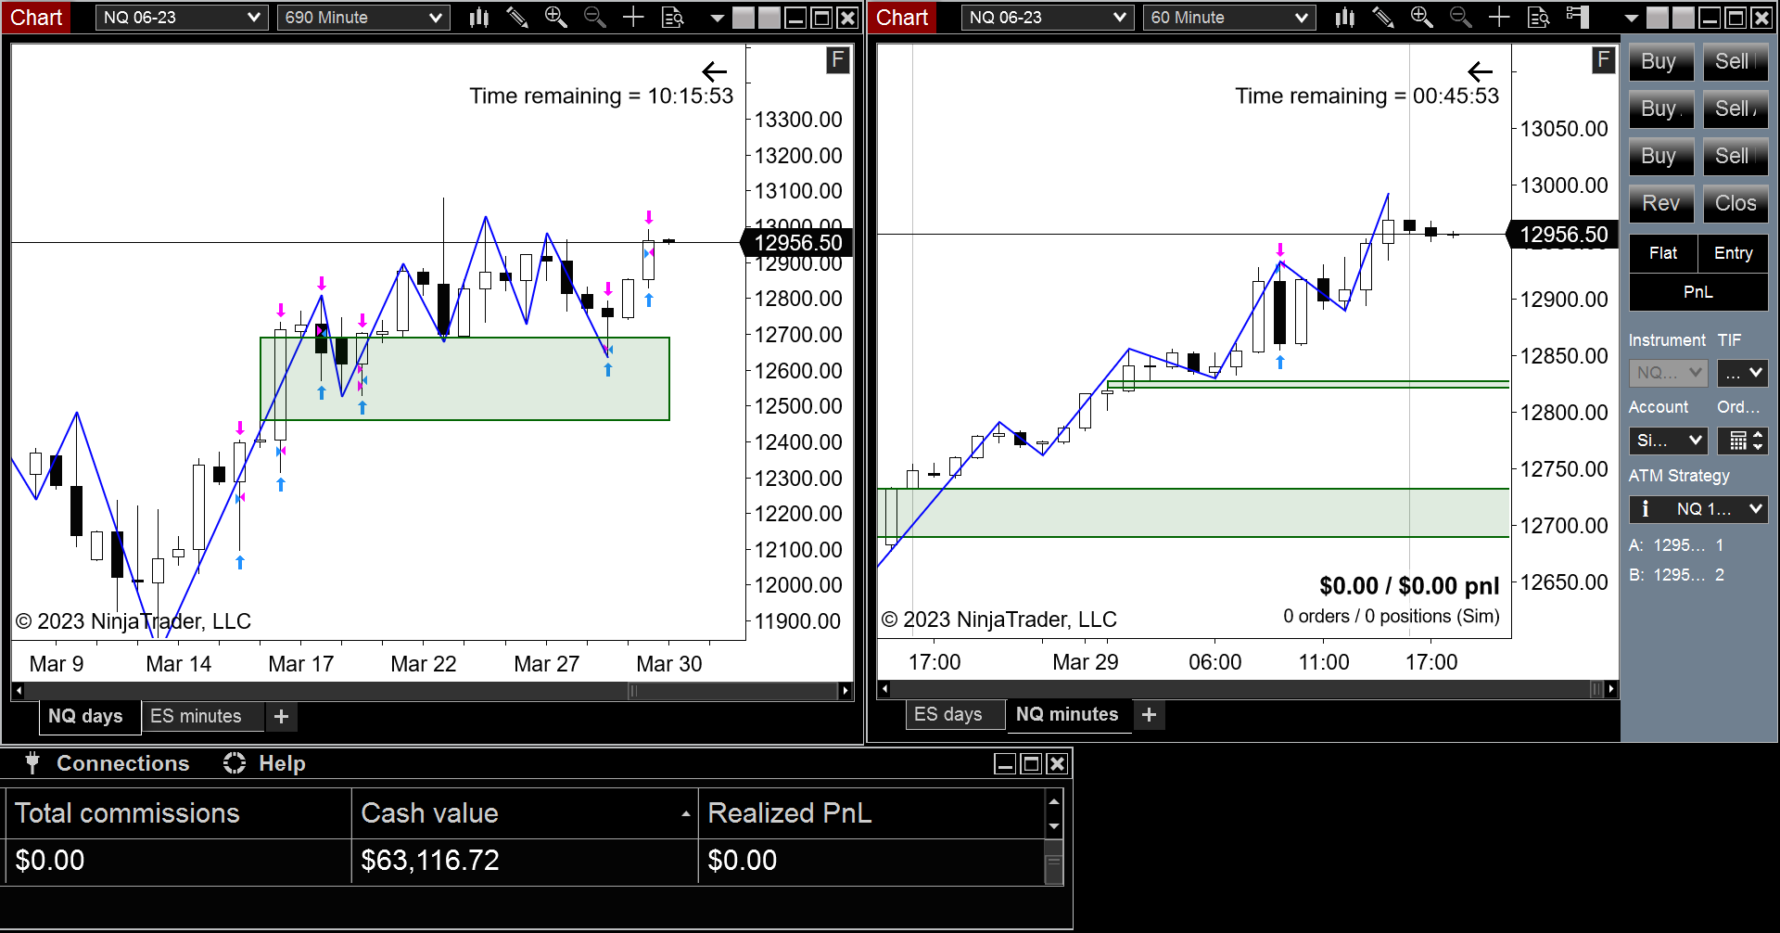Open 690 Minute interval dropdown

coord(363,18)
